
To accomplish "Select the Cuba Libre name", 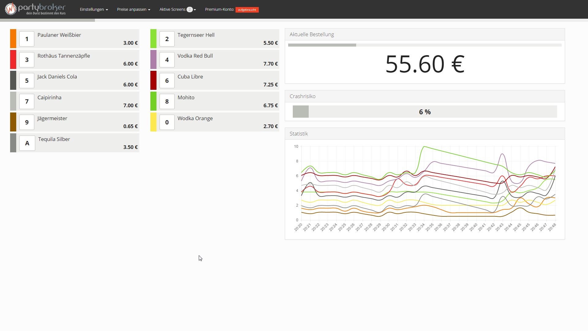I will tap(190, 77).
